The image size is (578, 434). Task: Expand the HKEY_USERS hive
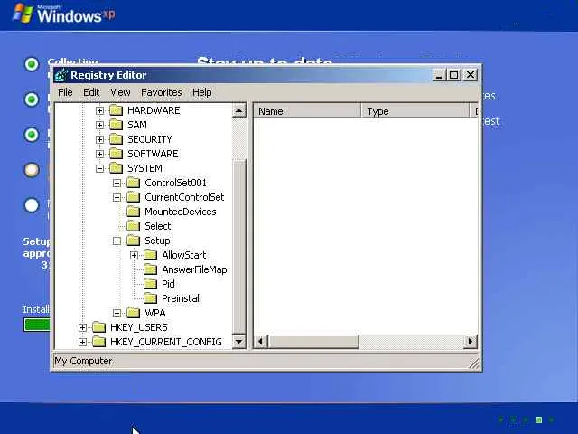[82, 327]
